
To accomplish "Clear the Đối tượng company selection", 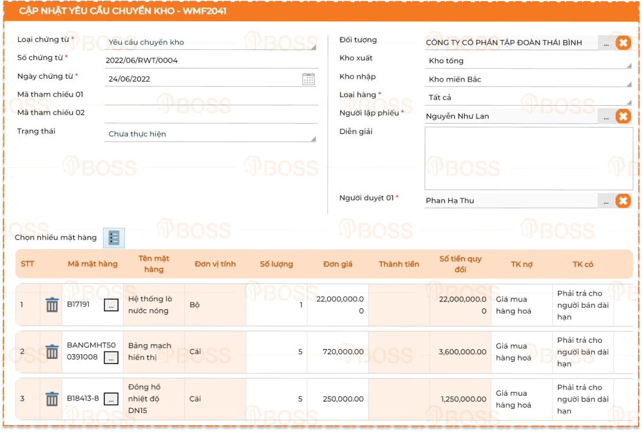I will coord(623,43).
